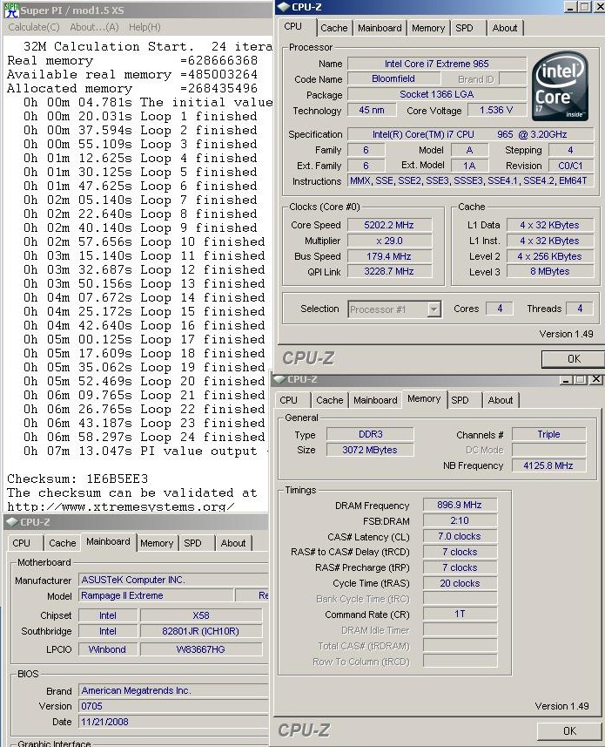605x747 pixels.
Task: Switch to Mainboard tab in top CPU-Z window
Action: click(380, 28)
